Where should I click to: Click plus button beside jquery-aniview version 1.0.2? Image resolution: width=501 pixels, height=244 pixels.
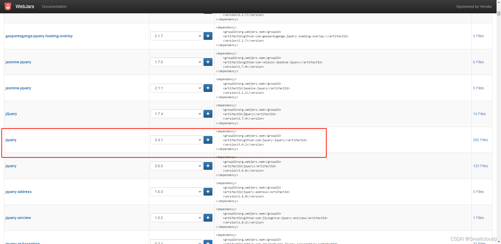(208, 218)
